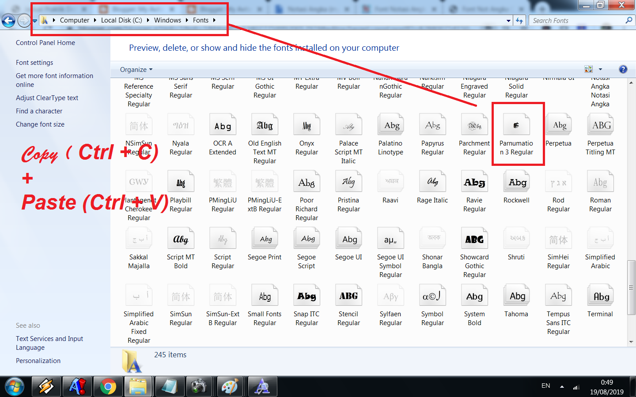Open the recent pages dropdown arrow
The height and width of the screenshot is (397, 636).
[x=34, y=21]
